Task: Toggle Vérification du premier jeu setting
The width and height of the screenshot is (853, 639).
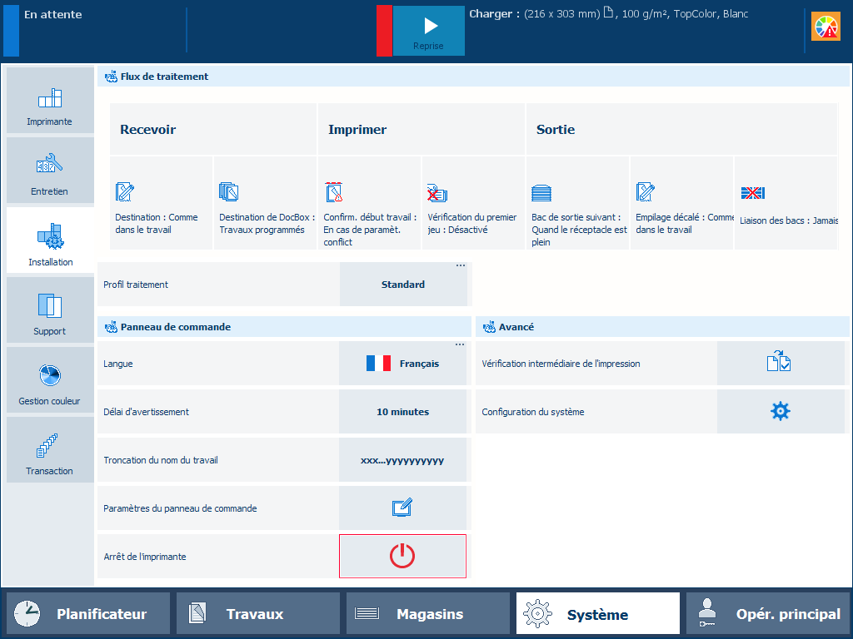Action: [x=472, y=204]
